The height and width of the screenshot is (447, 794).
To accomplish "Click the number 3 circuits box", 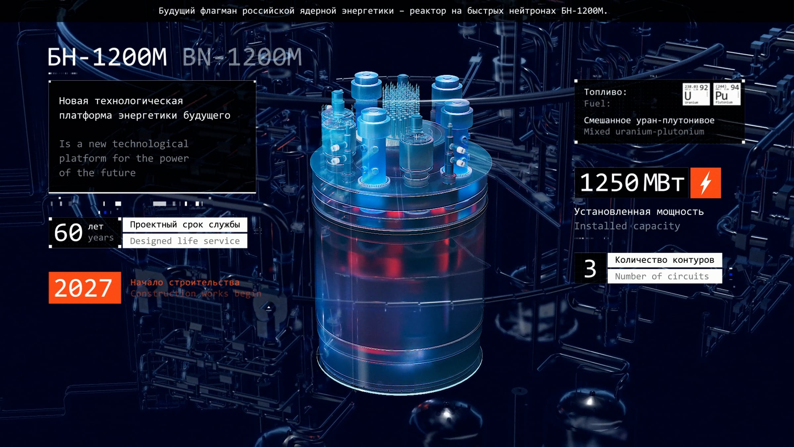I will point(590,268).
